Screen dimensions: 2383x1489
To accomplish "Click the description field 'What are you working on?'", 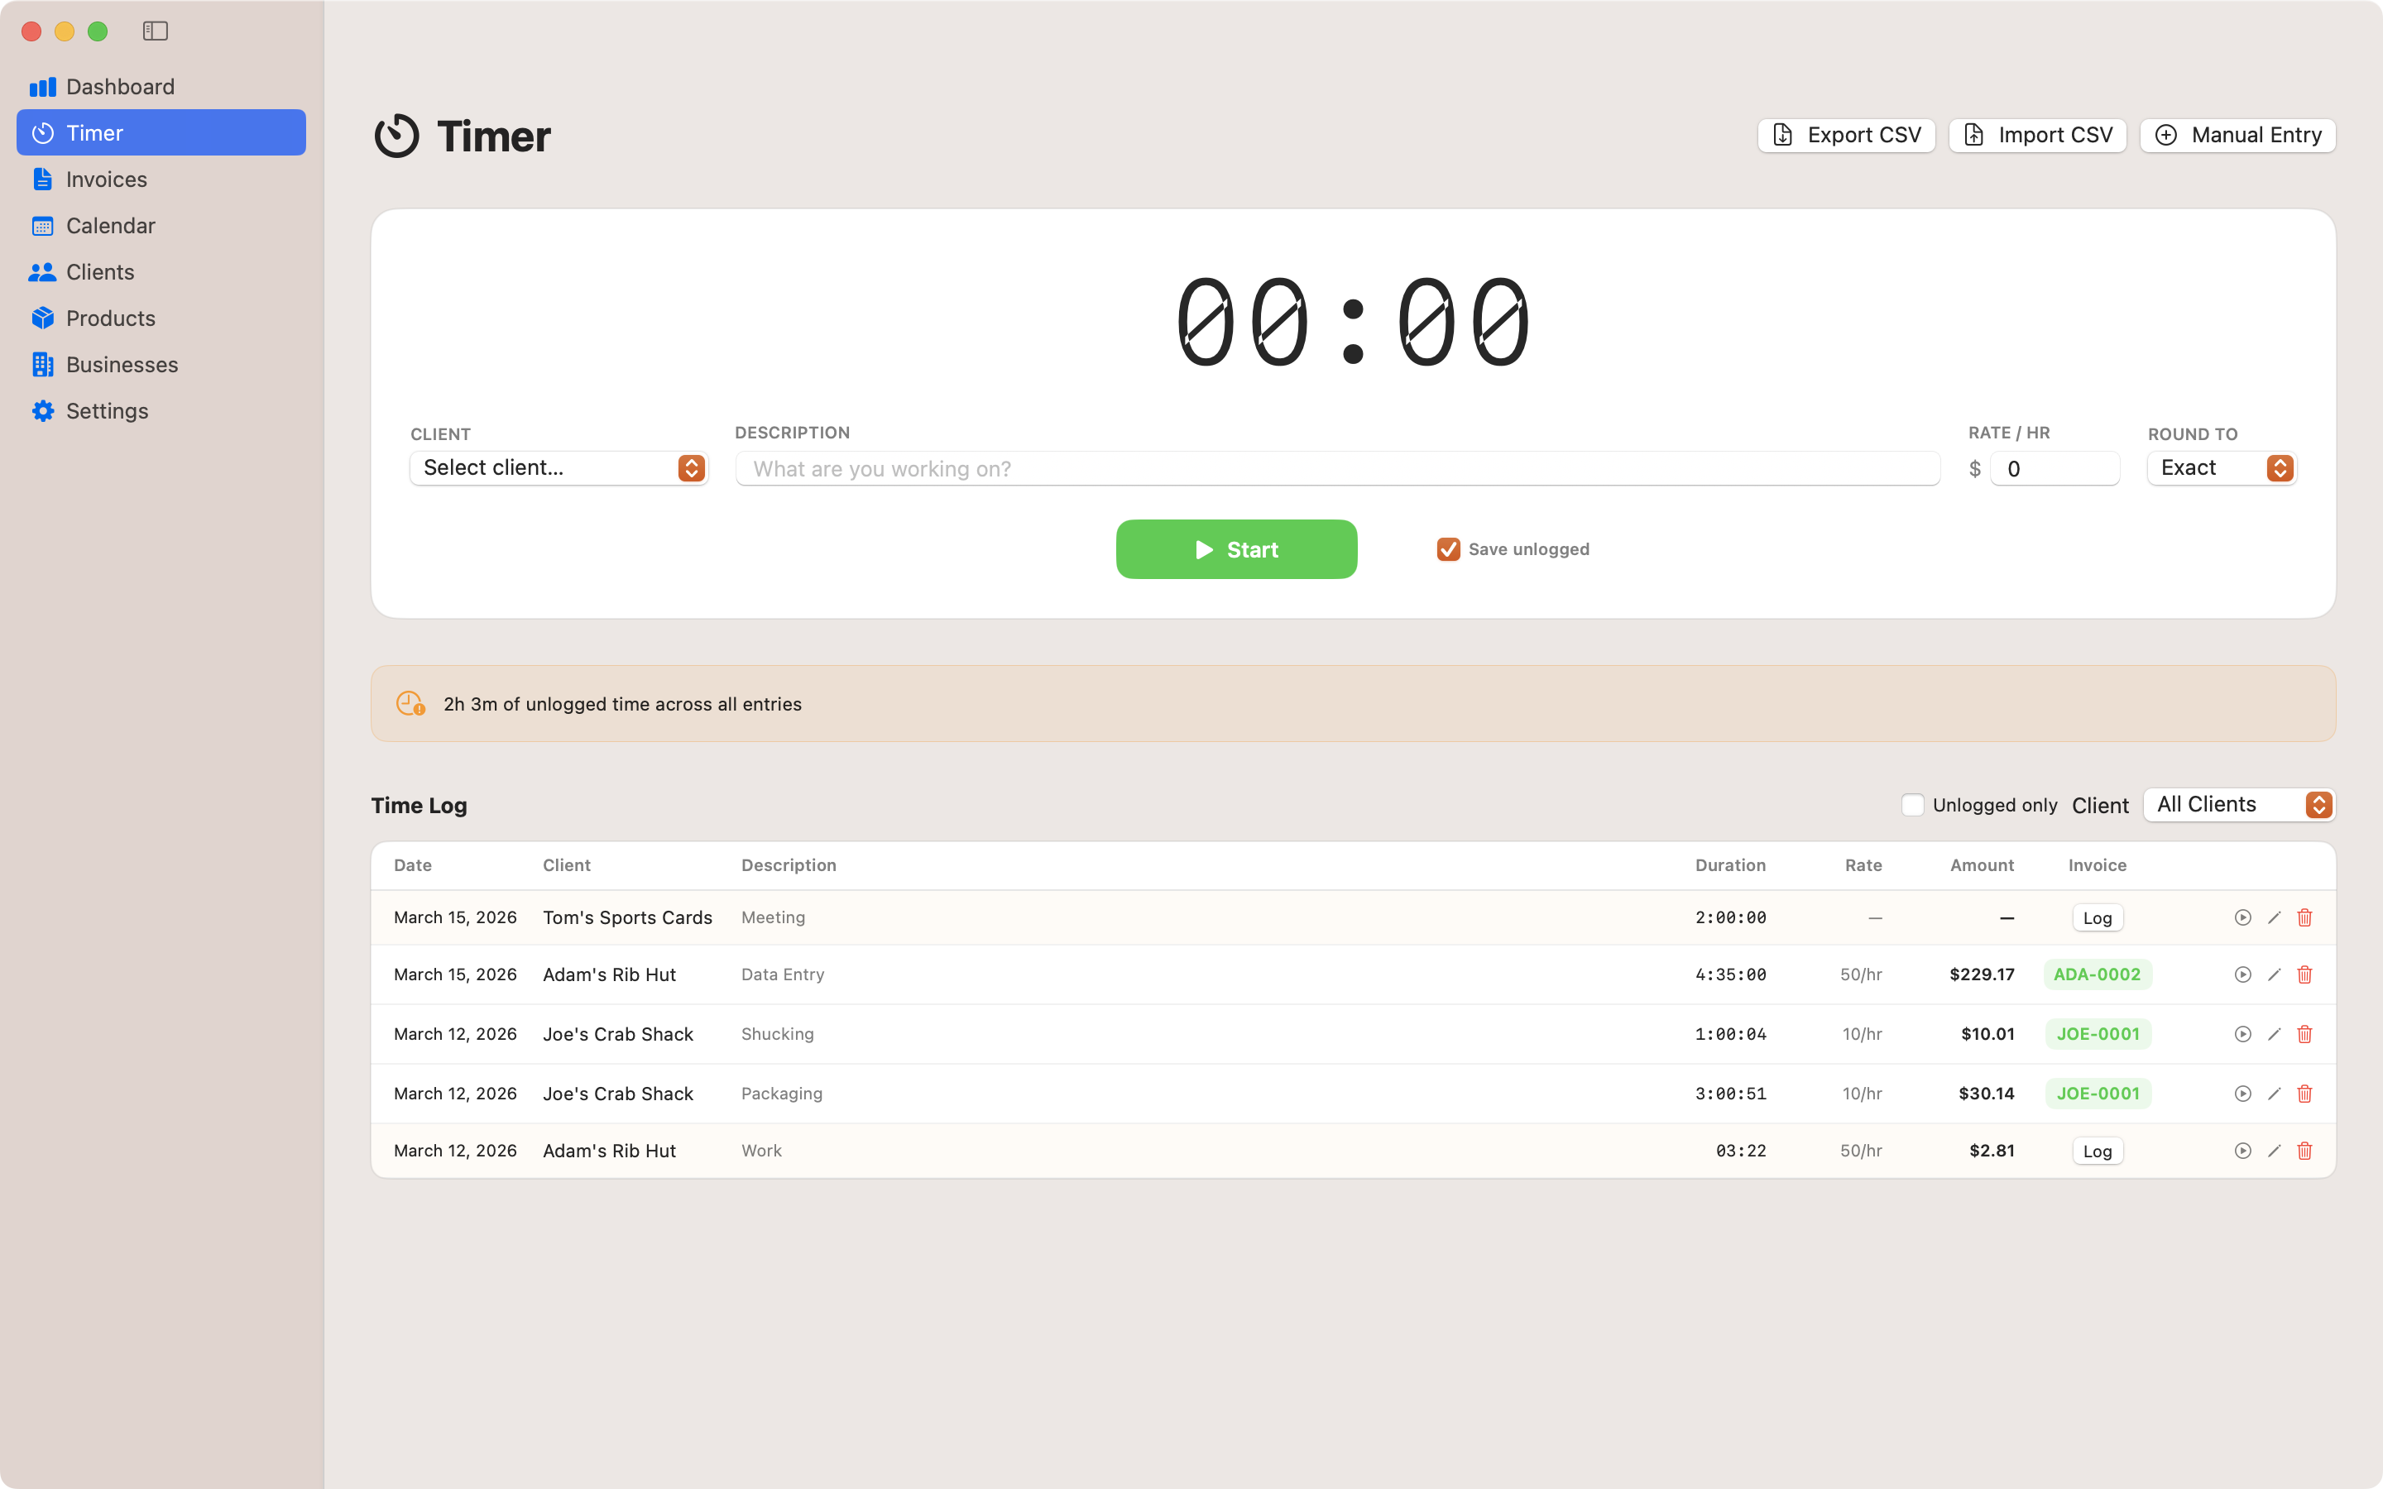I will 1337,469.
